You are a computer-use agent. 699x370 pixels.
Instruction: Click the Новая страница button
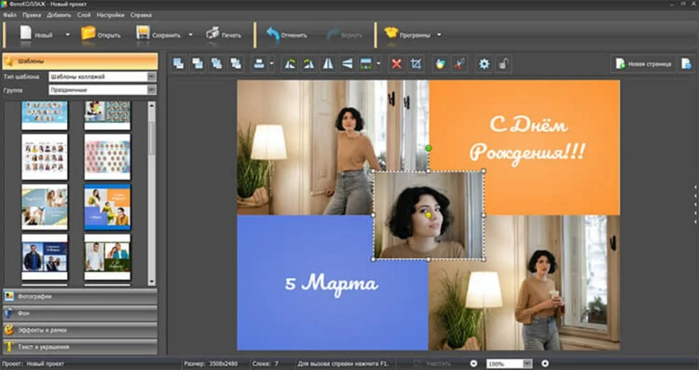(x=643, y=64)
